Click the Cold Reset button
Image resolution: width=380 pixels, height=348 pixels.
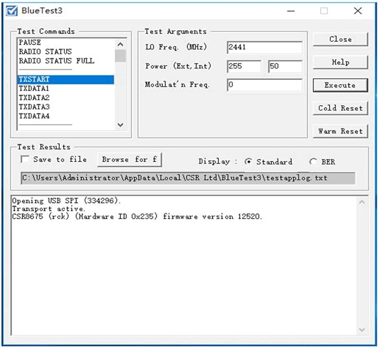[x=340, y=108]
